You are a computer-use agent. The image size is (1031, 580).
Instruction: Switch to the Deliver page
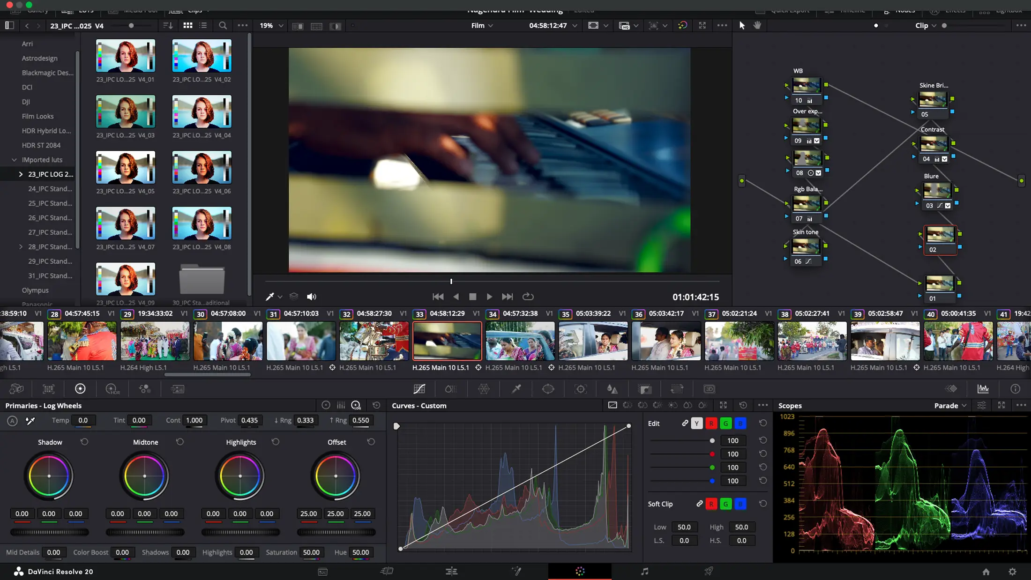[x=709, y=572]
